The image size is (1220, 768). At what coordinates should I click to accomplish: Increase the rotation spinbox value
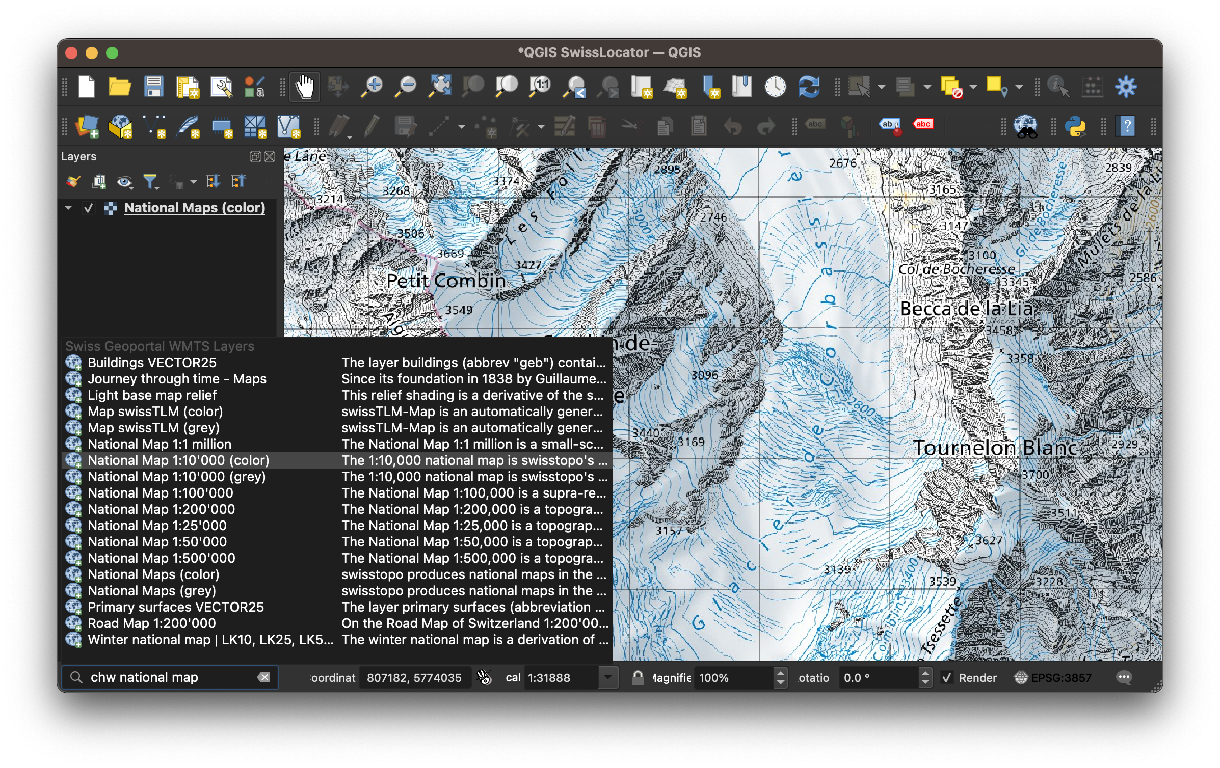(925, 673)
